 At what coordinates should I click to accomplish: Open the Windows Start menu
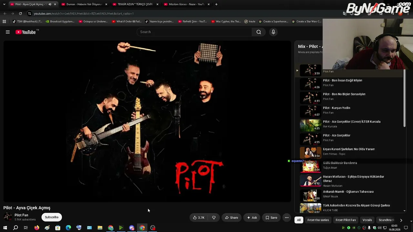(5, 228)
